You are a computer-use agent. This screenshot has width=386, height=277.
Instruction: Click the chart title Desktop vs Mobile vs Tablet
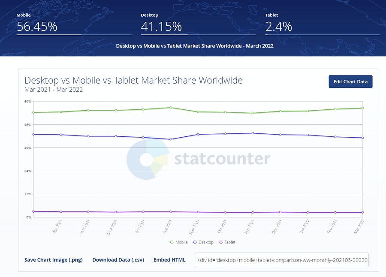coord(133,80)
